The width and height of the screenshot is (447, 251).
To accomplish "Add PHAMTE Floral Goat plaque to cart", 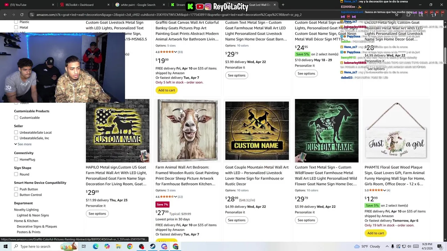I will pos(376,233).
